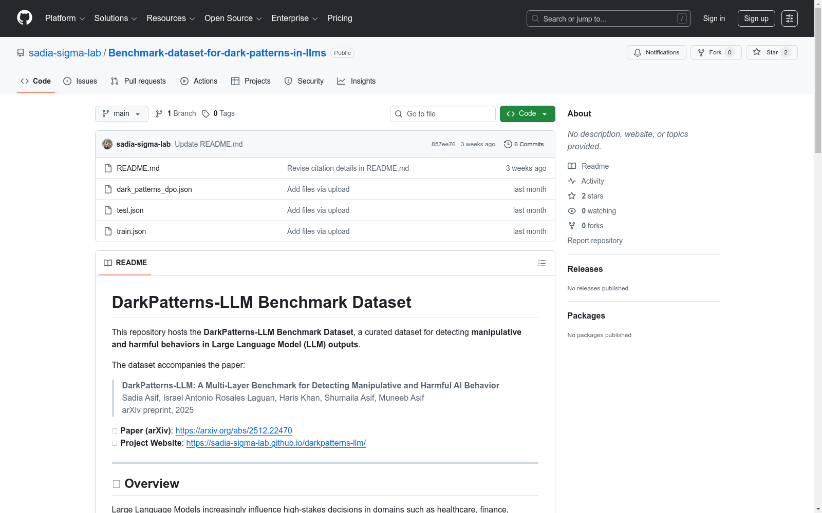The width and height of the screenshot is (822, 513).
Task: Click 'last month' in train.json row
Action: [530, 231]
